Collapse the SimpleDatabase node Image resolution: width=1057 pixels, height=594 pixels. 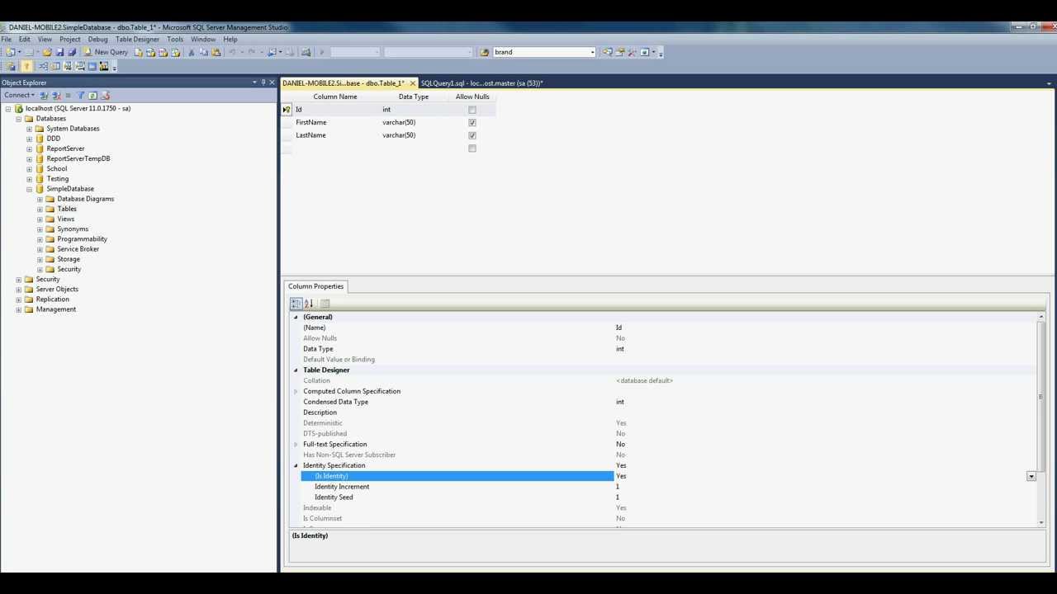(x=29, y=189)
